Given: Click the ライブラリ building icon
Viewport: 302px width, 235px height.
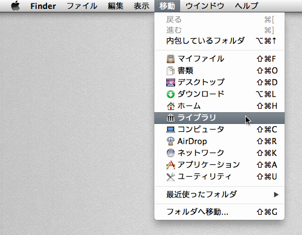Looking at the screenshot, I should (x=171, y=118).
